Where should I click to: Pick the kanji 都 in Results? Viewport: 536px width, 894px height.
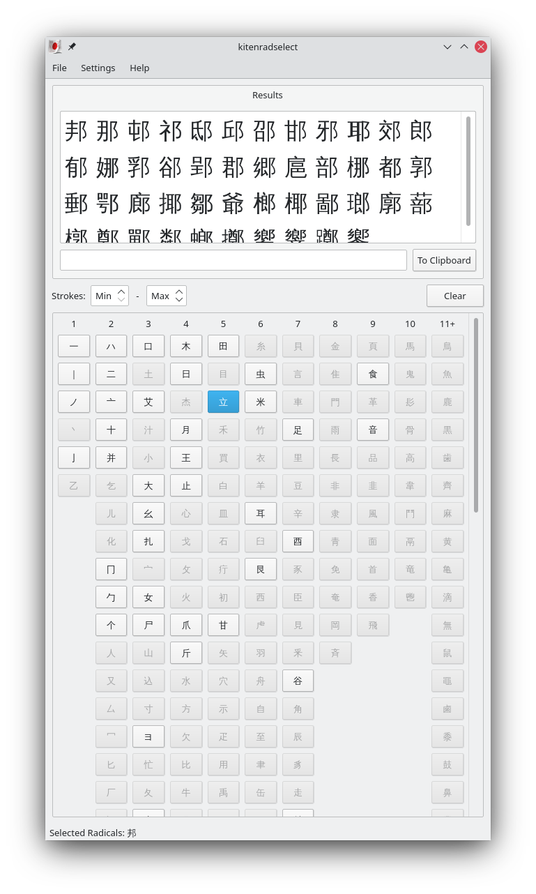pos(390,167)
